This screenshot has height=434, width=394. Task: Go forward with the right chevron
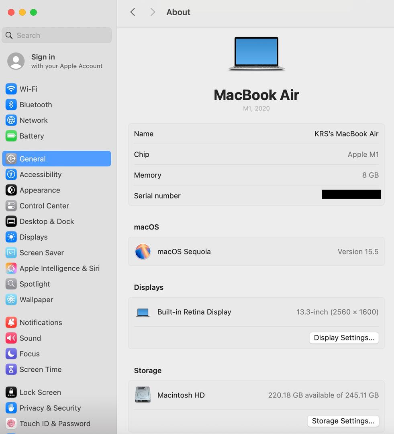153,12
